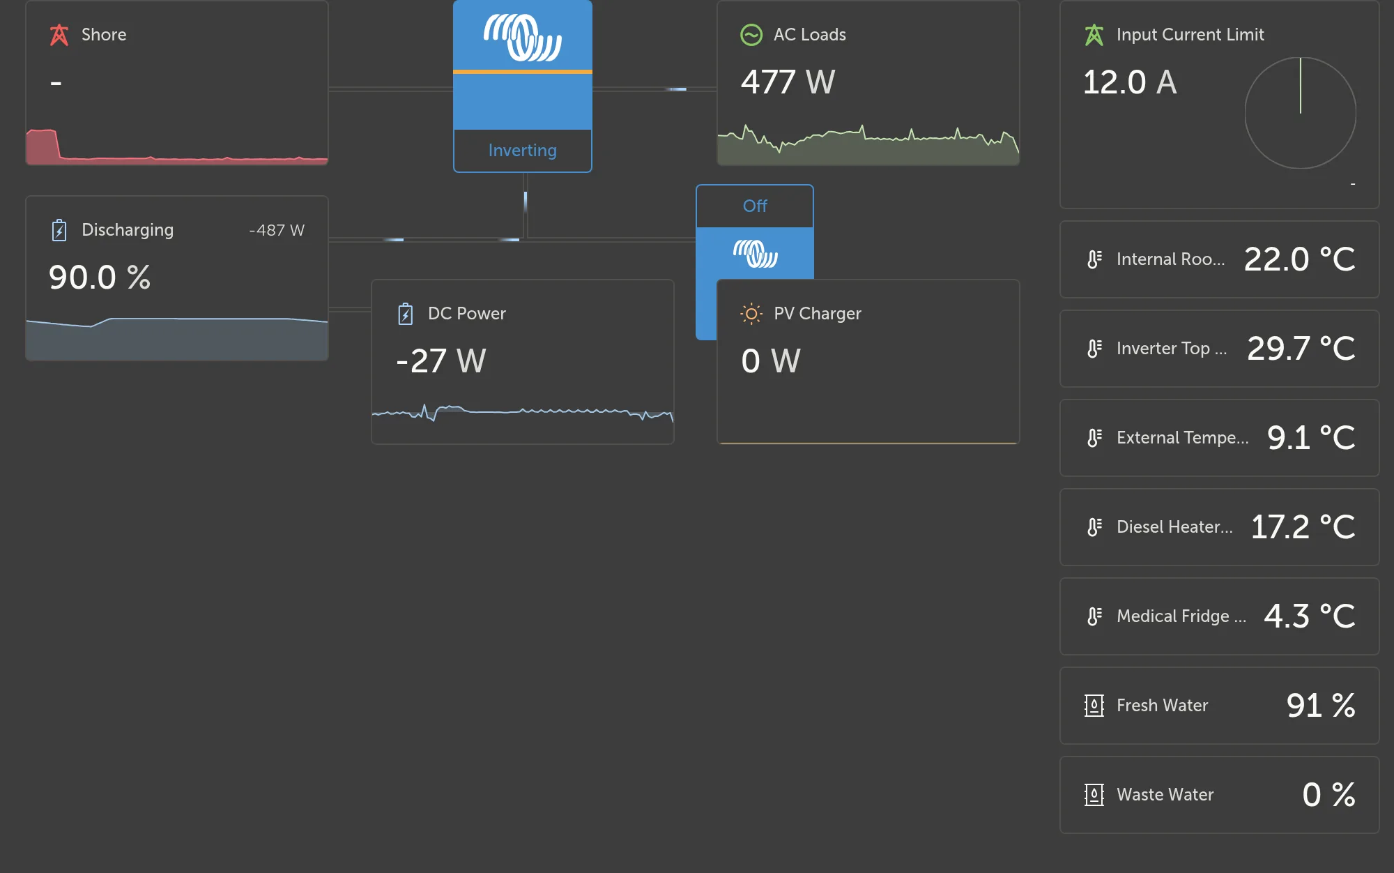
Task: Click the AC Loads label
Action: [x=810, y=35]
